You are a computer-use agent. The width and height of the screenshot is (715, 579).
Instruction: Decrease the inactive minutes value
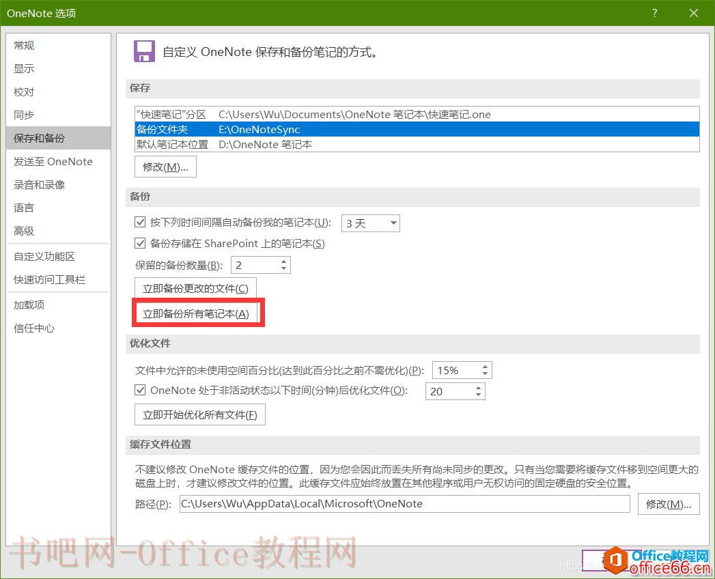point(478,395)
